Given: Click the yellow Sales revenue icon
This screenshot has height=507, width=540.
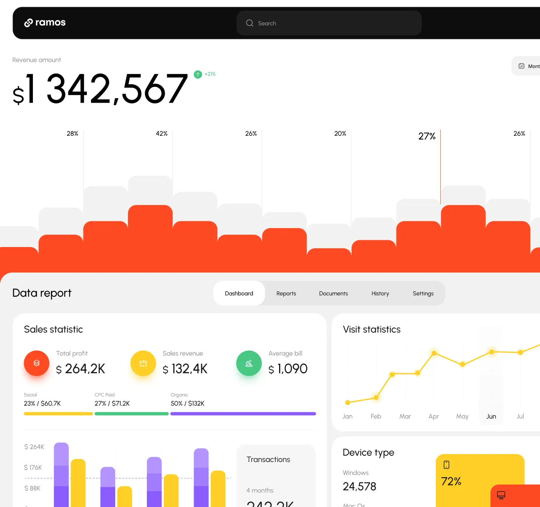Looking at the screenshot, I should [x=143, y=363].
